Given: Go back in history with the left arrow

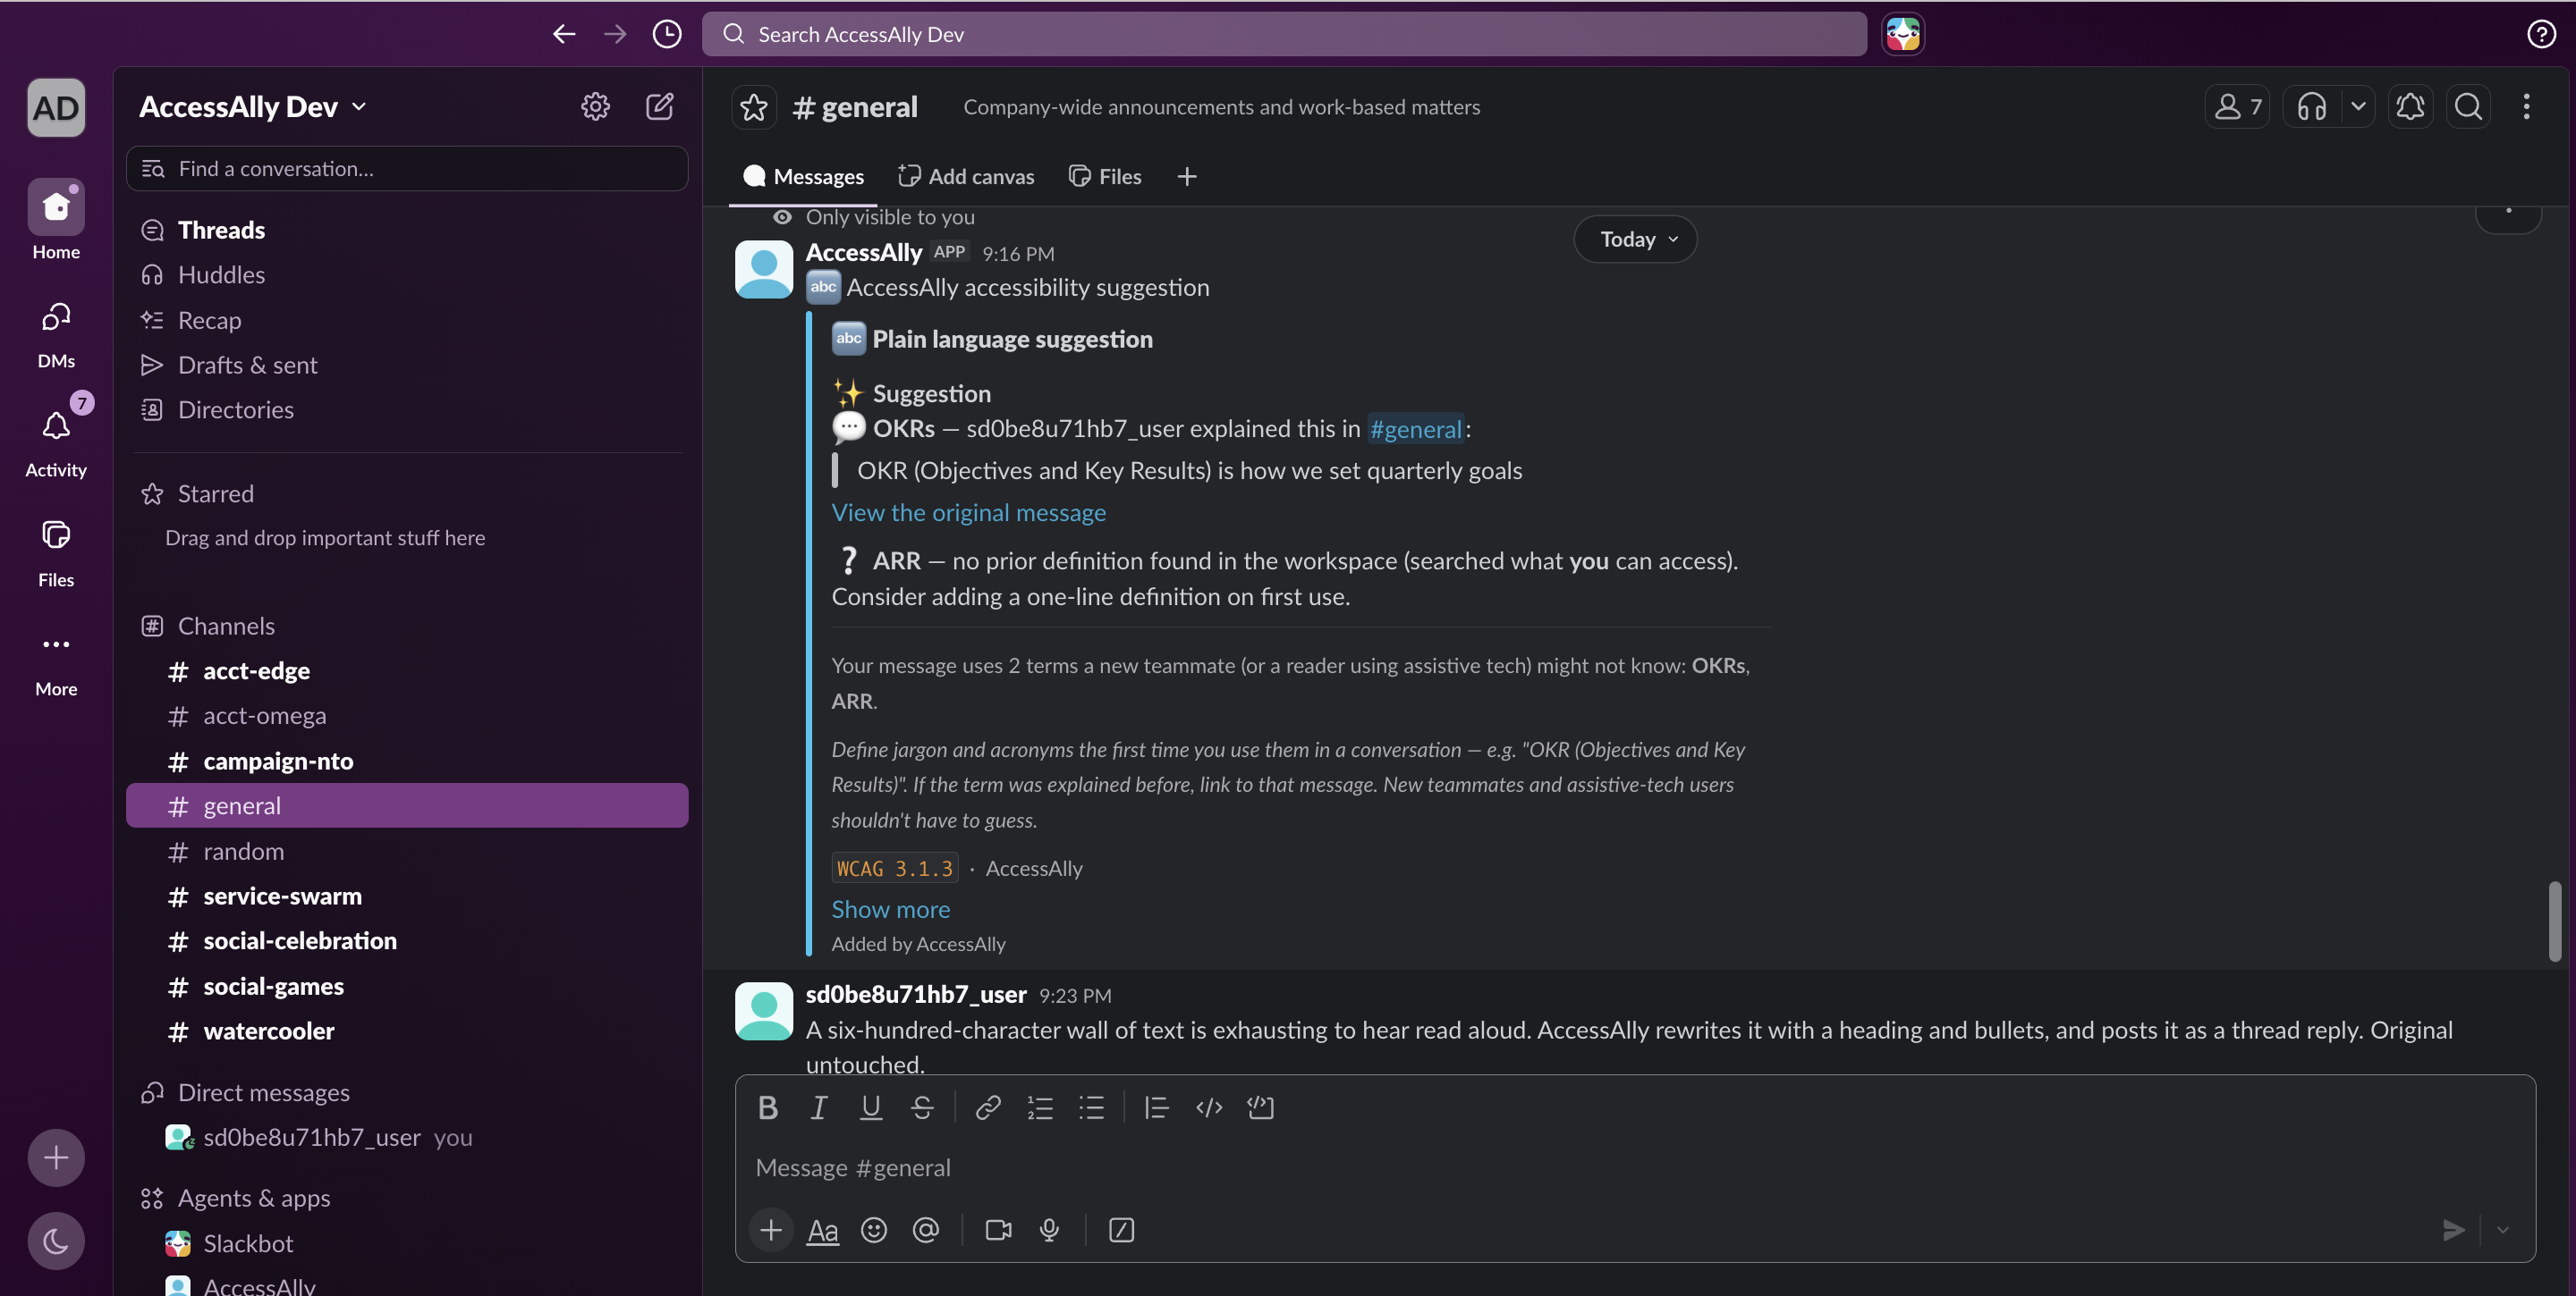Looking at the screenshot, I should point(564,34).
